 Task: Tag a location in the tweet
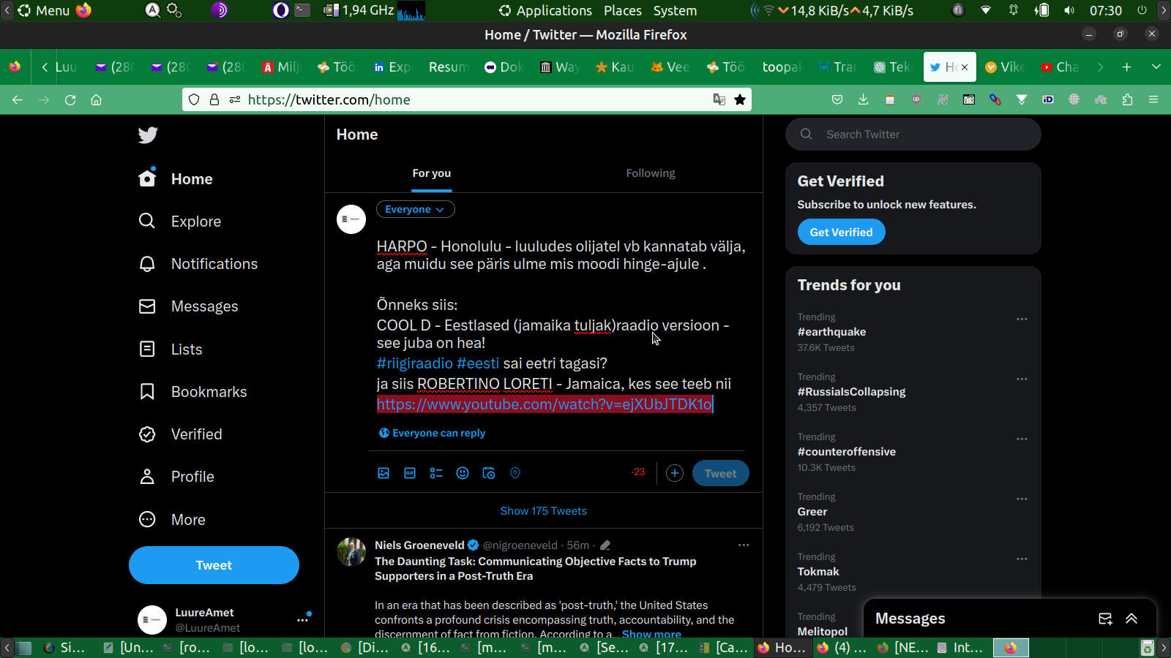(515, 473)
